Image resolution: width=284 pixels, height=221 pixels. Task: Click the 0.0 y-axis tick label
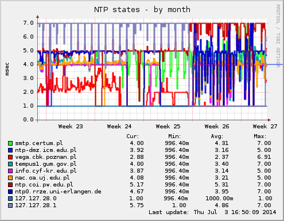pyautogui.click(x=28, y=120)
